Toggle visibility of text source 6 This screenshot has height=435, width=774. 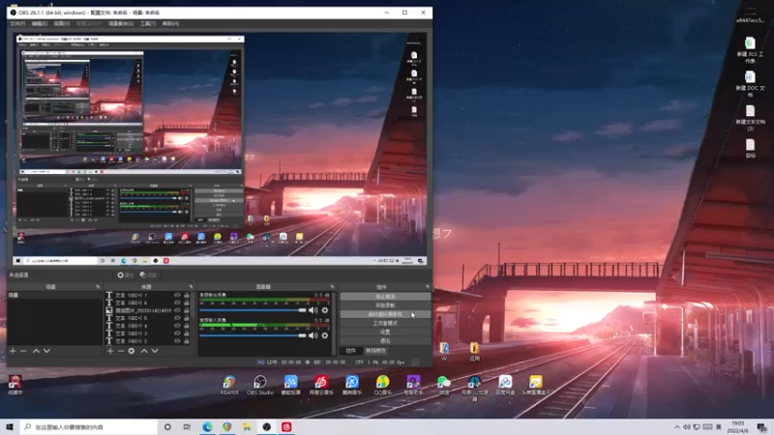click(177, 303)
